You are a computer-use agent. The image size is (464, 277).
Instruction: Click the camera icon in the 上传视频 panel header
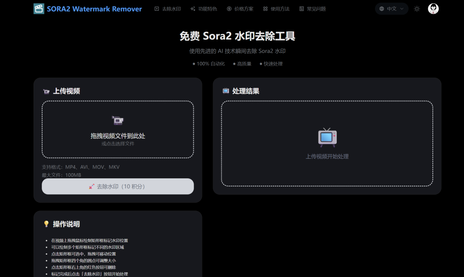[x=46, y=90]
